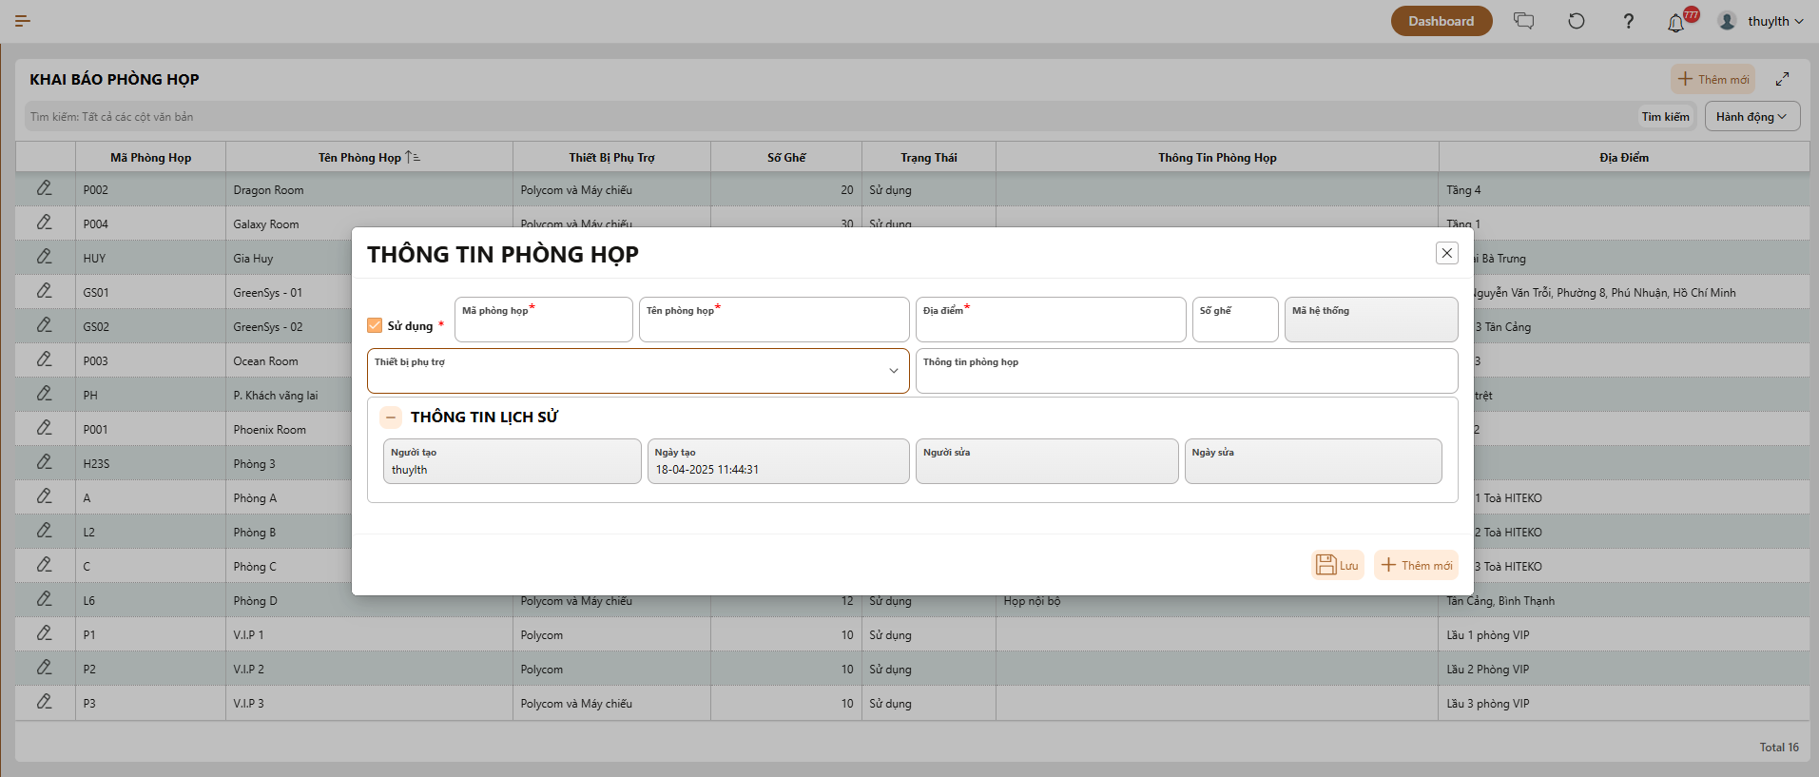
Task: Edit row A Phòng A
Action: (x=45, y=496)
